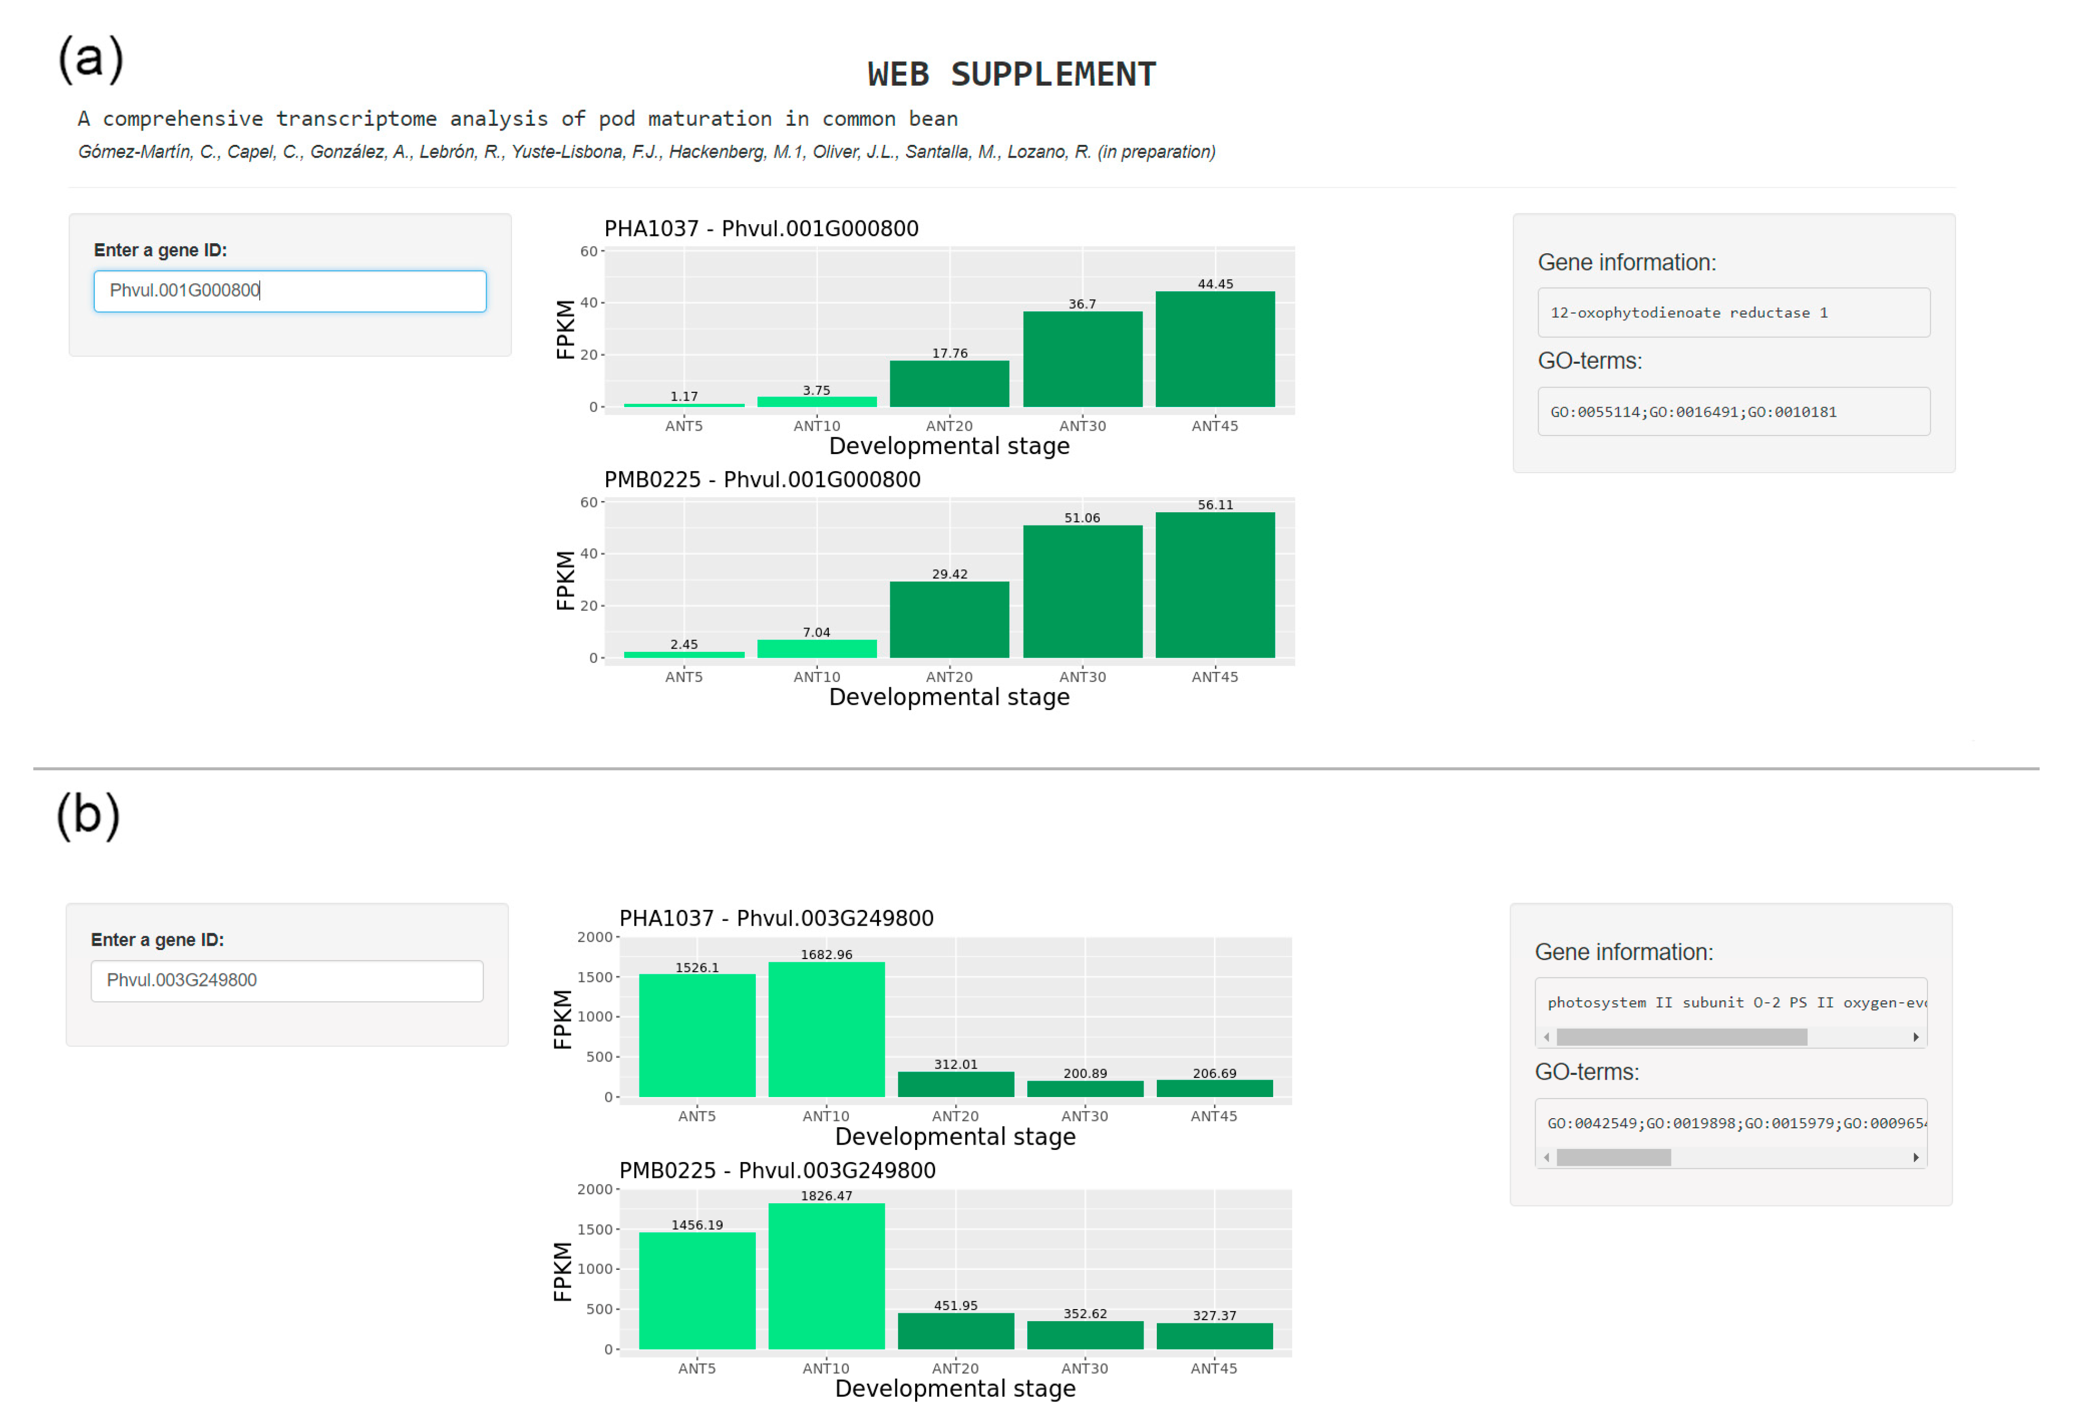The width and height of the screenshot is (2074, 1419).
Task: Click the 44.45 bar in PHA1037 Phvul.001G000800 chart
Action: click(1214, 349)
